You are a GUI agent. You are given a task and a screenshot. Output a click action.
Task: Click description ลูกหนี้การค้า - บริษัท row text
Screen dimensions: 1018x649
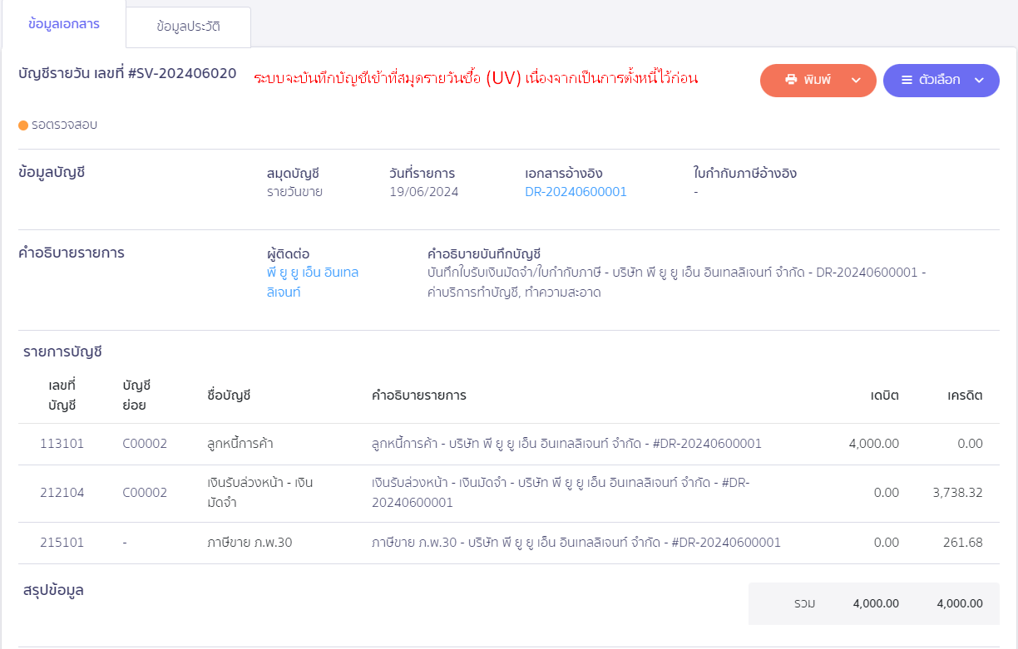pos(566,444)
